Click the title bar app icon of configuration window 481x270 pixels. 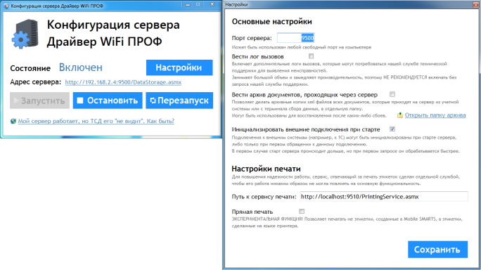click(x=6, y=6)
